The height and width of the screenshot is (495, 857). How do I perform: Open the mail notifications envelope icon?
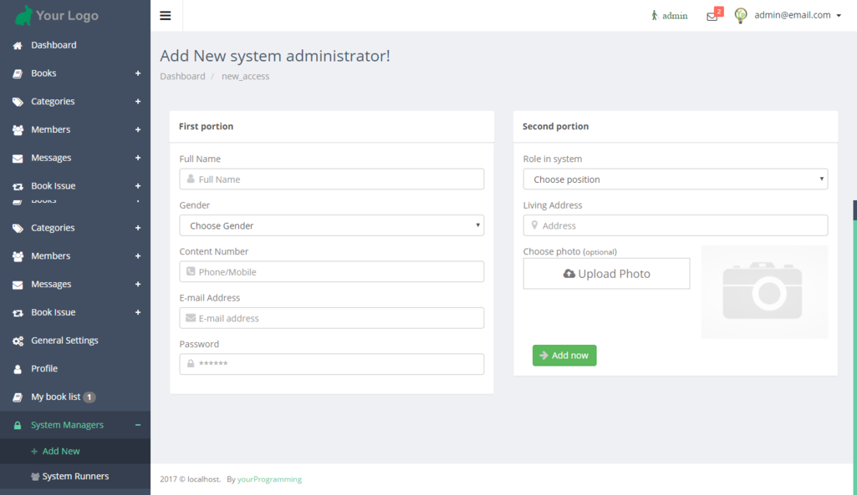pyautogui.click(x=712, y=16)
